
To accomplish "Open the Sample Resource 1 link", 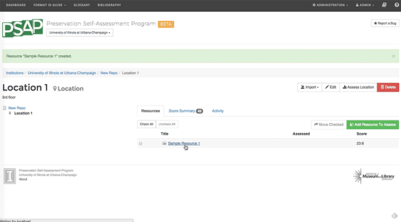I will pyautogui.click(x=184, y=143).
